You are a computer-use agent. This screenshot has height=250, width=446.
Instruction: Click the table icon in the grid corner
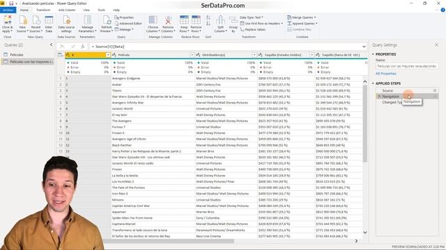61,55
